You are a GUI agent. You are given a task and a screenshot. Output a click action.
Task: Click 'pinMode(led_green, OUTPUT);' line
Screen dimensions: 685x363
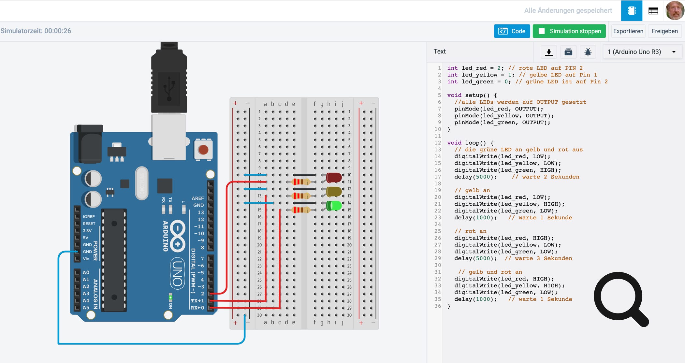coord(502,123)
